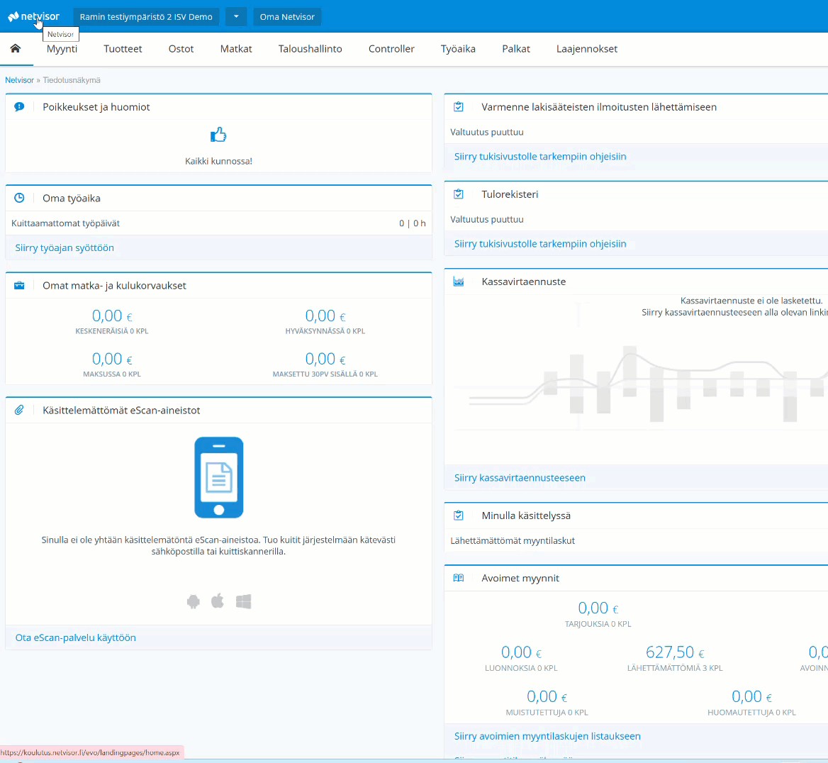The image size is (828, 763).
Task: Click Ramin testiympäristö 2 ISV Demo button
Action: (x=146, y=16)
